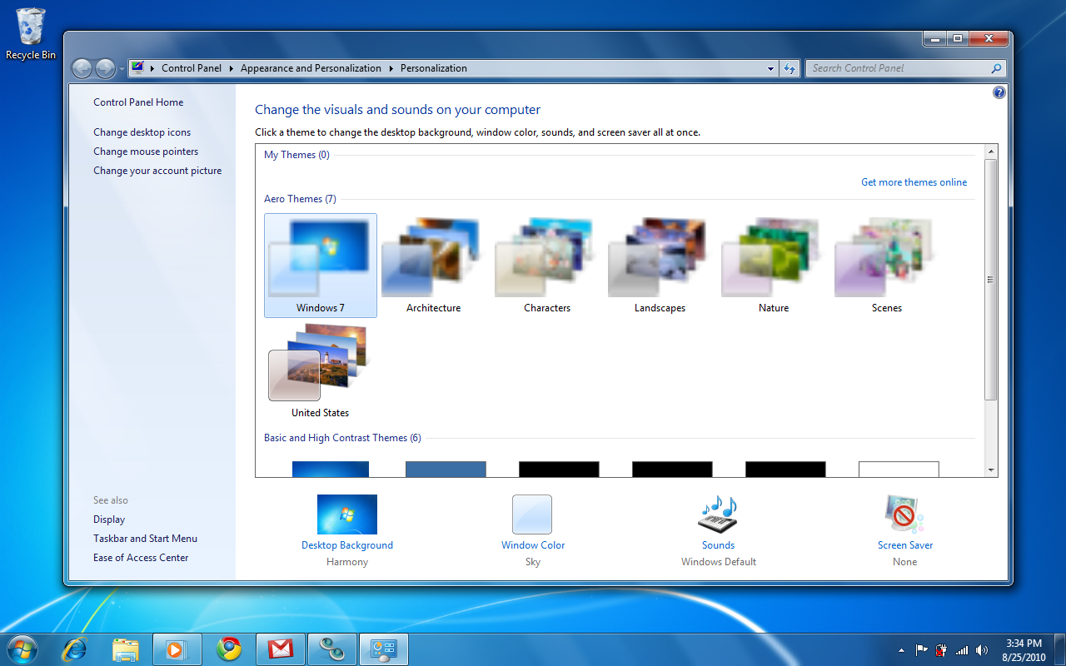Open Control Panel breadcrumb item

192,68
